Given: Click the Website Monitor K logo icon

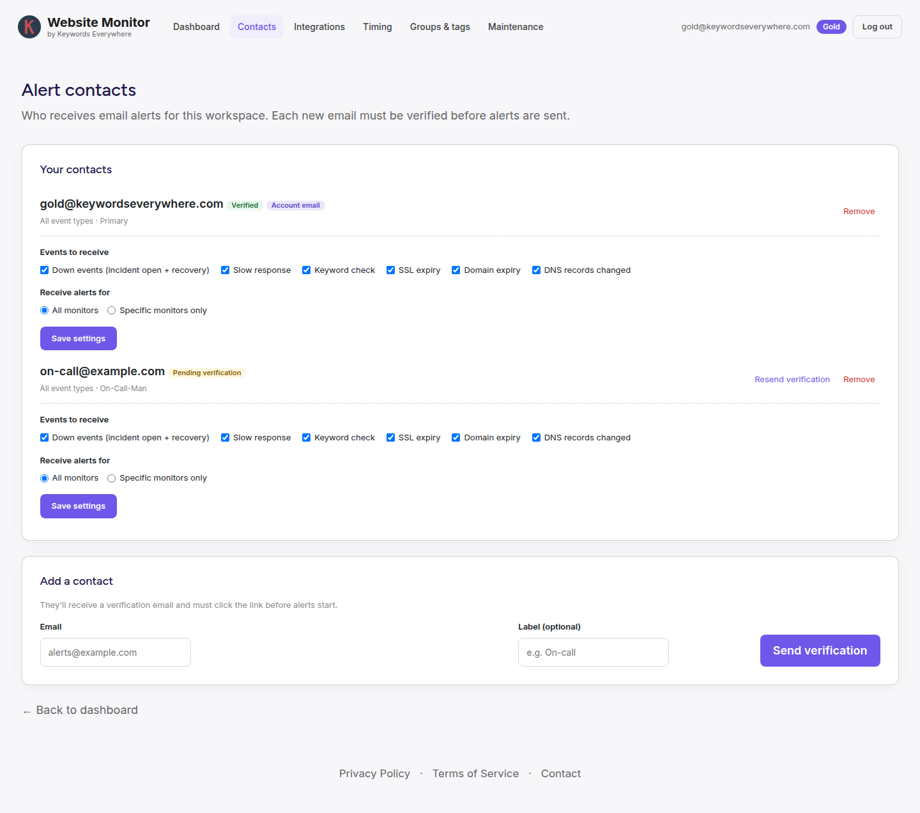Looking at the screenshot, I should tap(29, 27).
